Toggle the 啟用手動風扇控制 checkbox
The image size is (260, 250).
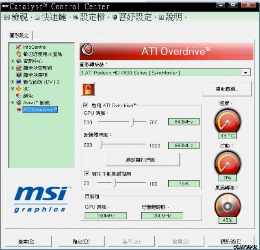pos(87,173)
